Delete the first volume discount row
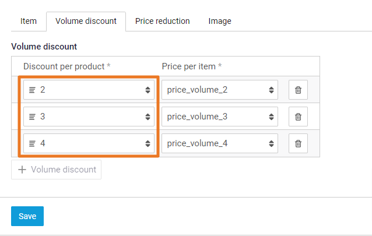372x236 pixels. (298, 90)
